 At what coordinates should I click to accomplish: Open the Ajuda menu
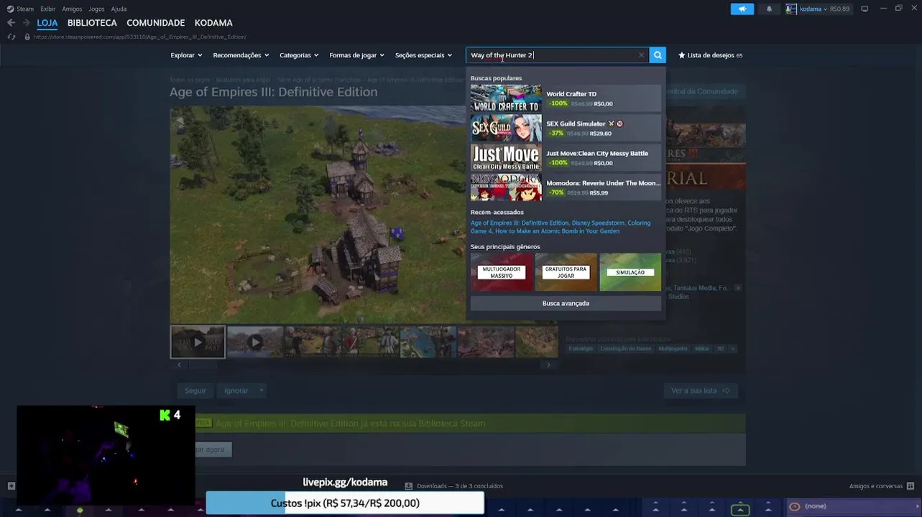point(119,9)
